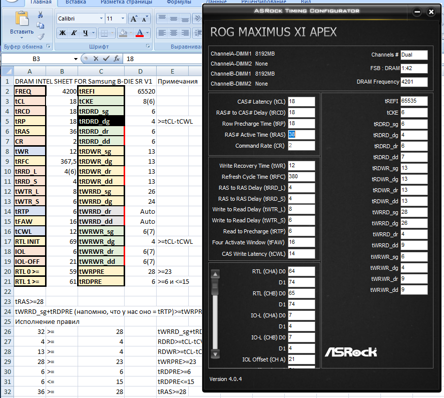Click the Paste (Вставить) clipboard icon
This screenshot has height=398, width=444.
(22, 19)
